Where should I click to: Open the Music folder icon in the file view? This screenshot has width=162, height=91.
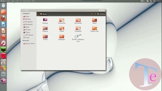(94, 20)
